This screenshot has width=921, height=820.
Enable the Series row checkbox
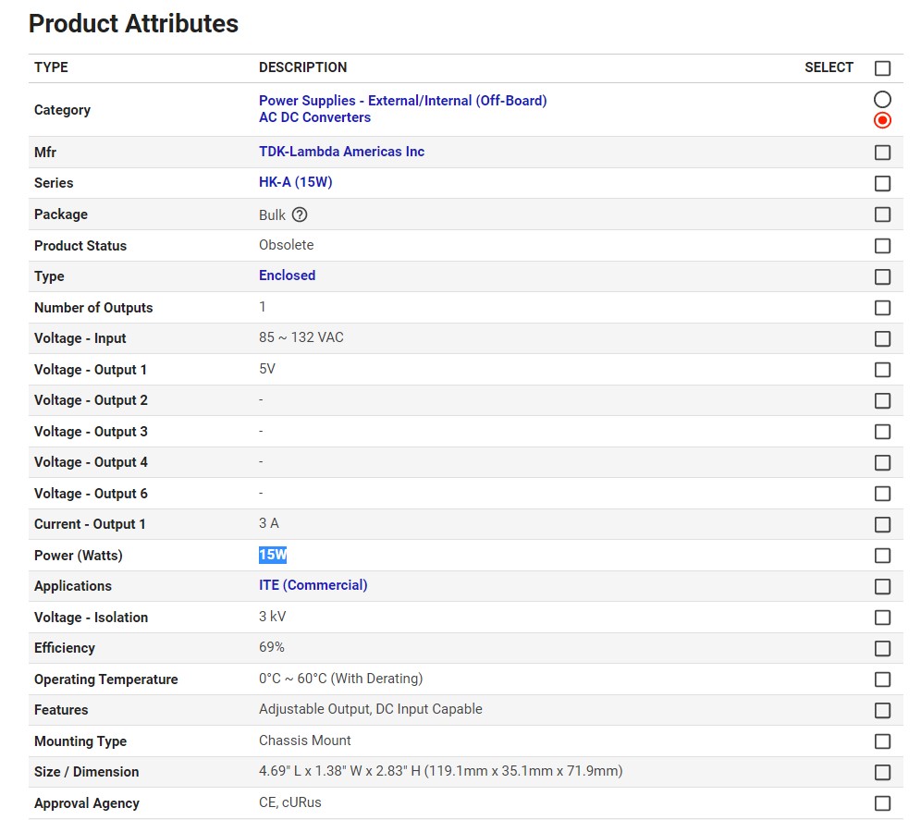pos(882,183)
